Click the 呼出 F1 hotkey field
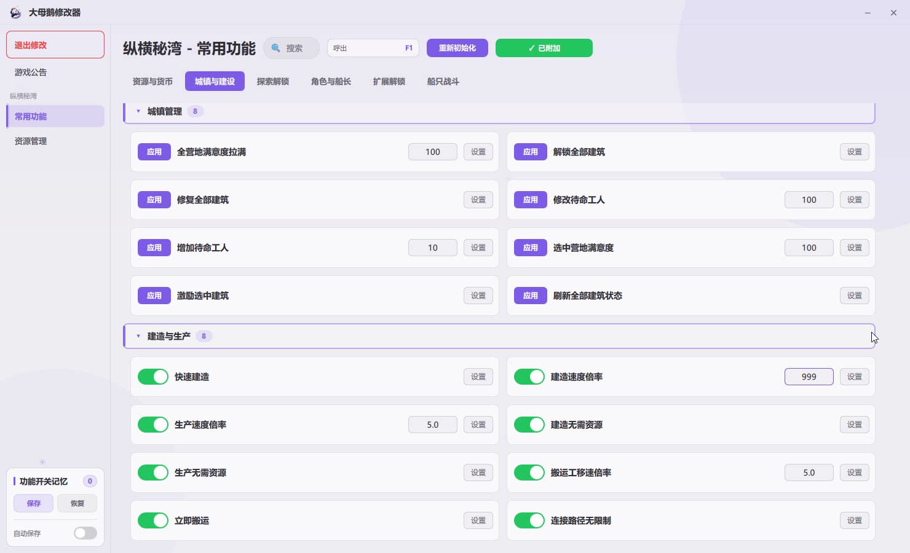The height and width of the screenshot is (553, 910). (373, 48)
